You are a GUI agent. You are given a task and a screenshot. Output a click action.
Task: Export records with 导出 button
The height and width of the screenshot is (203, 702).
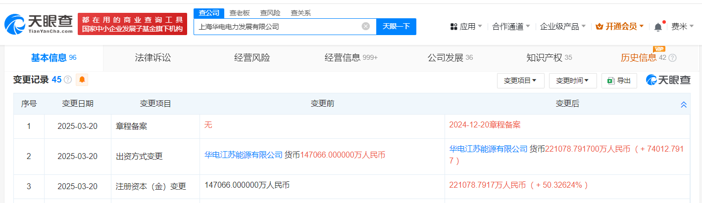(619, 81)
